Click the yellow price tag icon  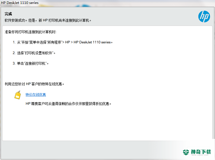click(18, 95)
